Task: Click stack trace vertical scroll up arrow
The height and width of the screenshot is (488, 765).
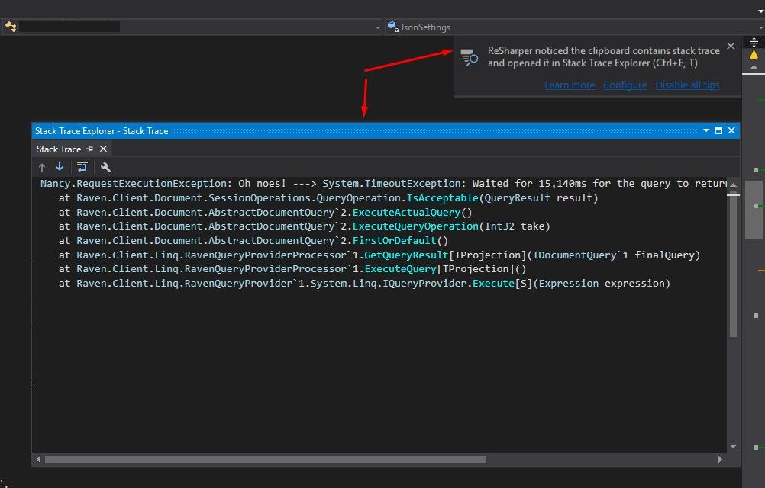Action: [x=733, y=185]
